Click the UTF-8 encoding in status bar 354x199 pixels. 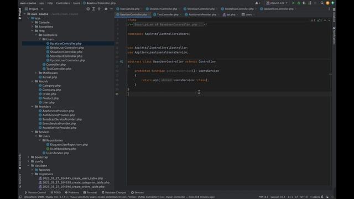304,197
